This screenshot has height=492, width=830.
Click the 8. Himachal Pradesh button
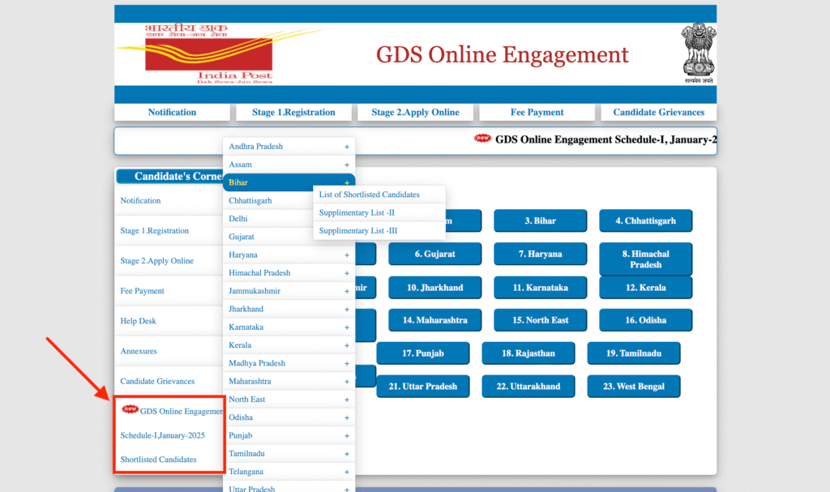(x=645, y=259)
